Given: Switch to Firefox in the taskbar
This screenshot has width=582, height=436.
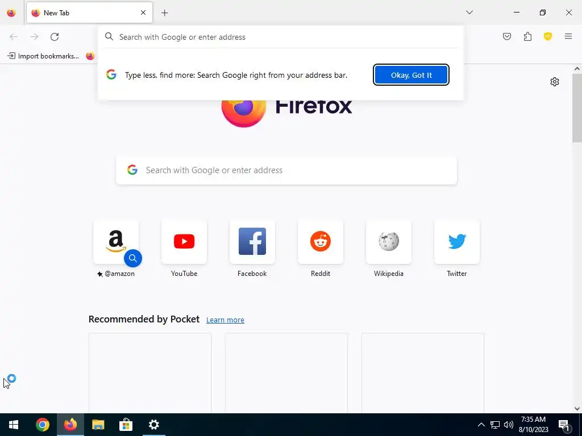Looking at the screenshot, I should pos(70,425).
